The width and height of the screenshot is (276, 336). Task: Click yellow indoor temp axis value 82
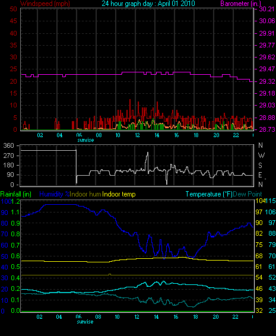pyautogui.click(x=259, y=233)
